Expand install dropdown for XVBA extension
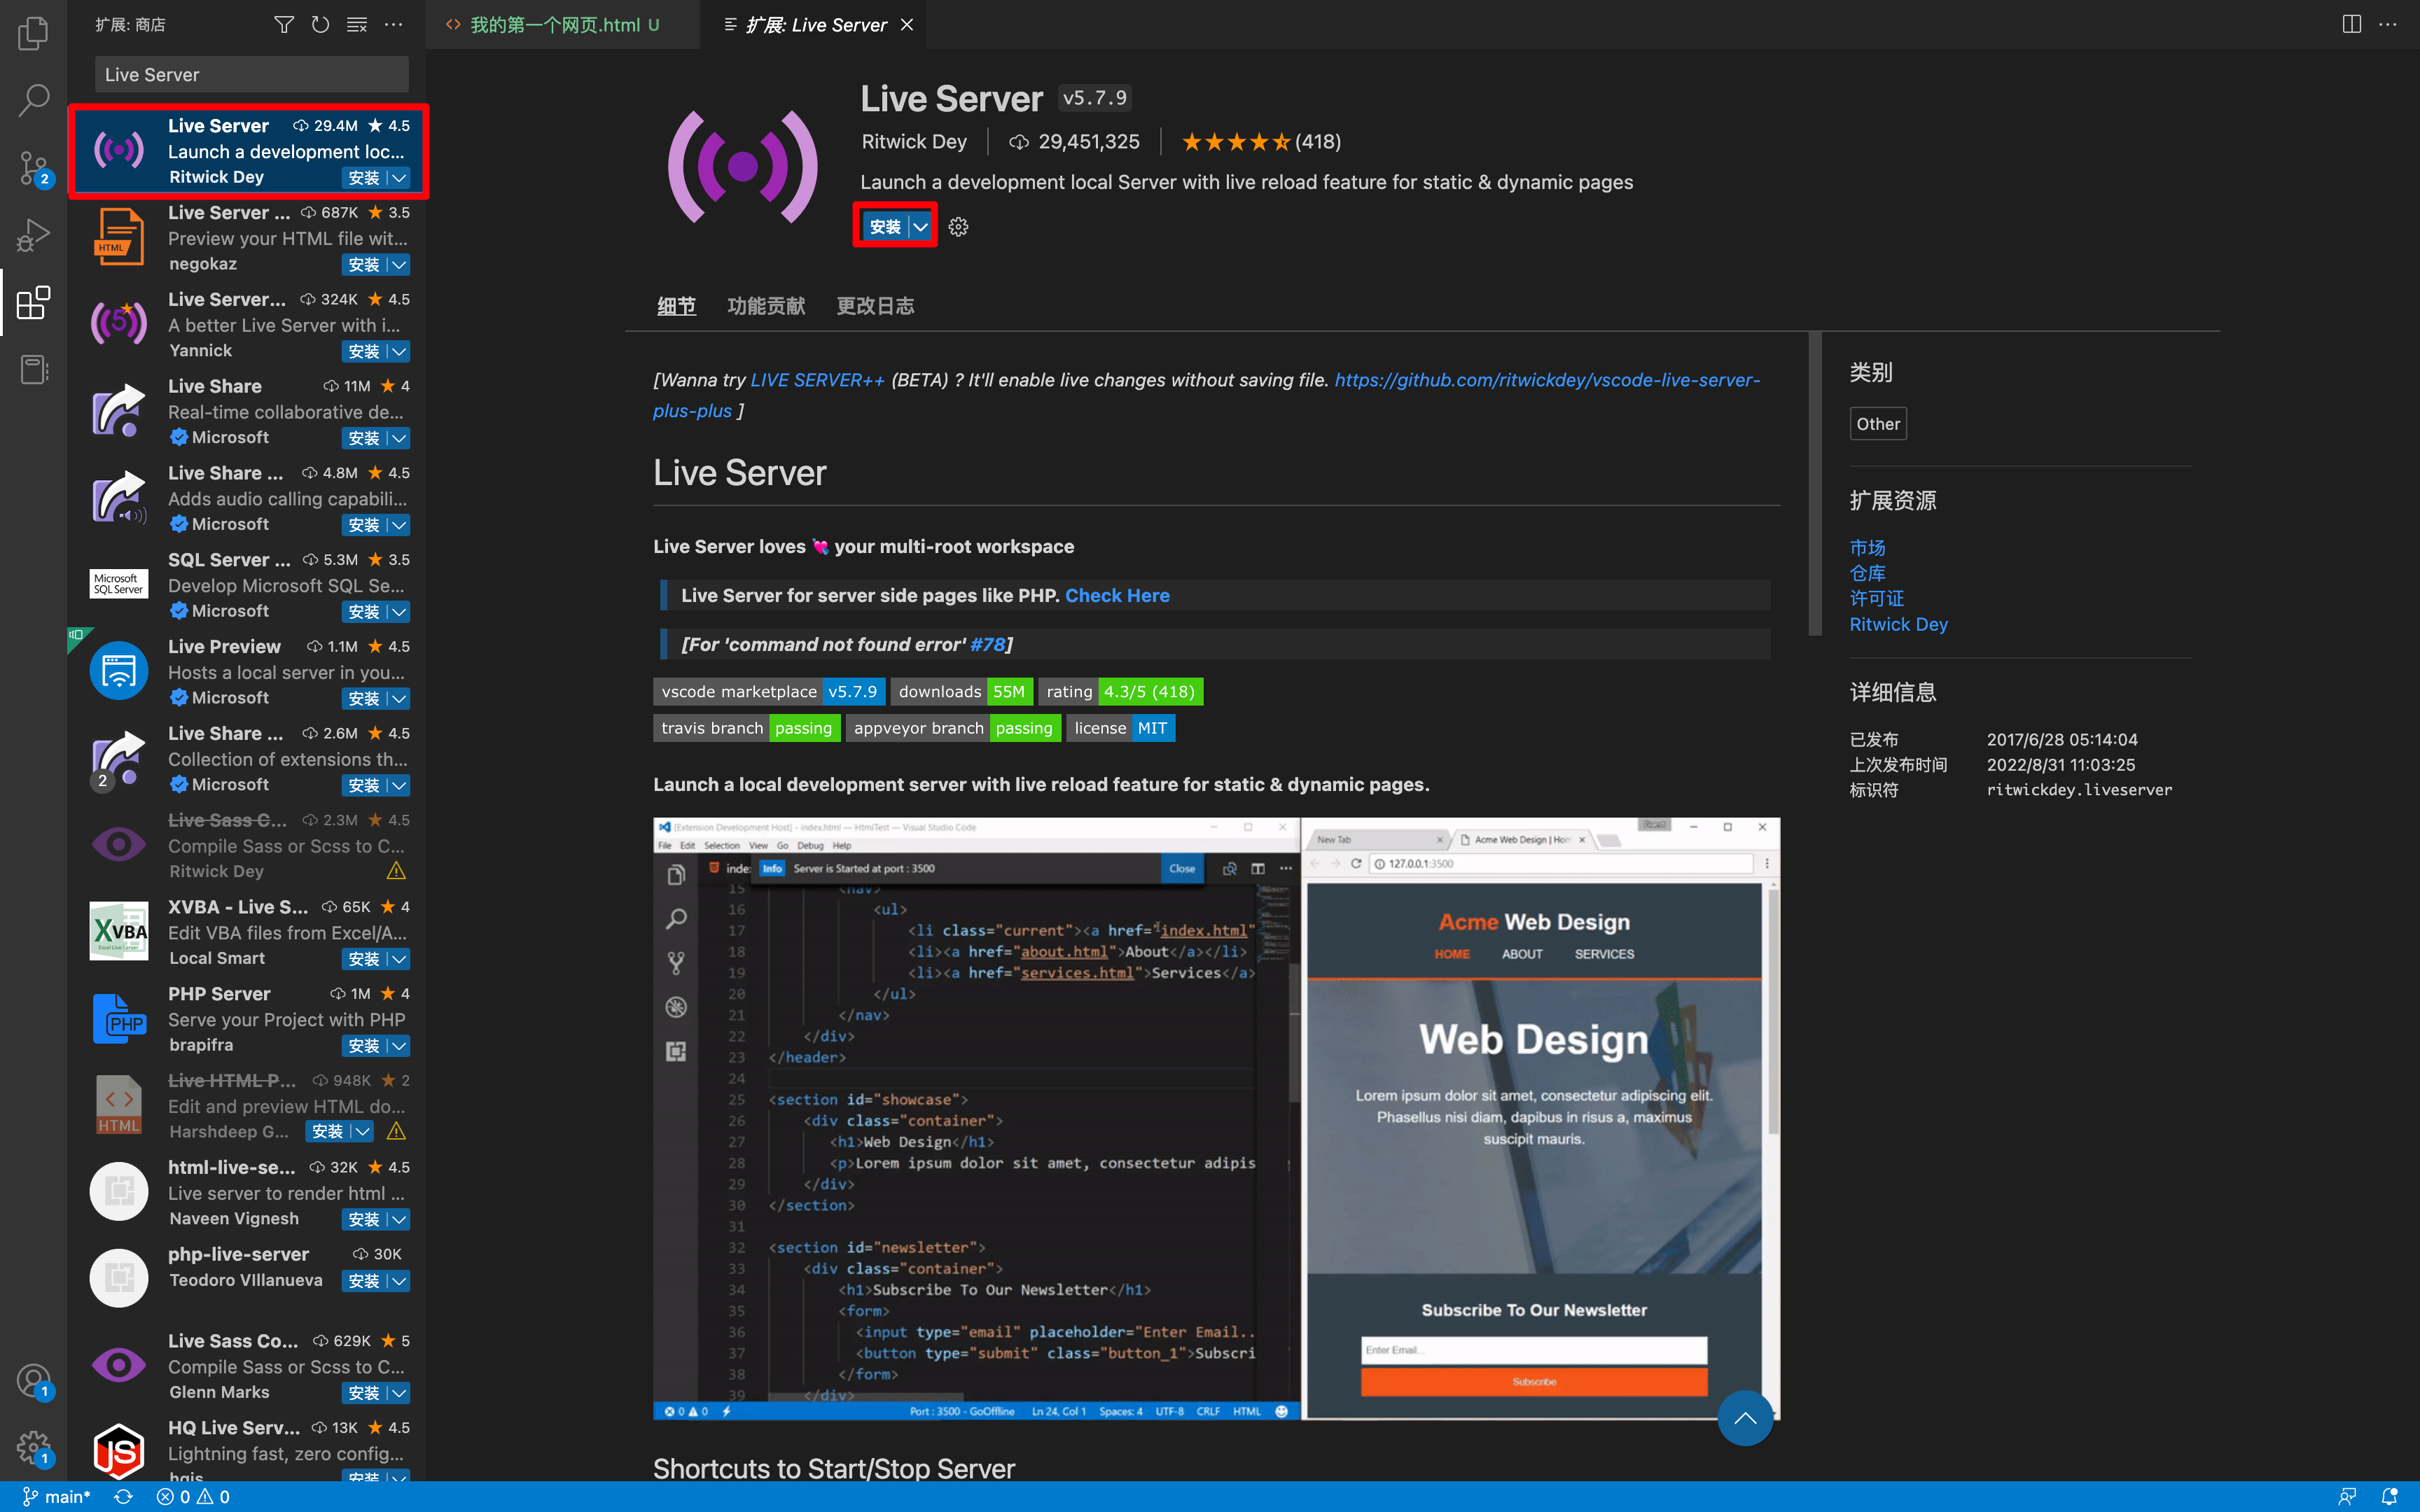 click(399, 959)
